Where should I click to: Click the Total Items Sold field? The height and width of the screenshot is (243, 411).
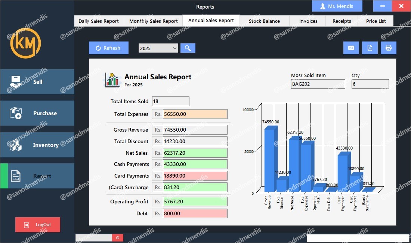click(170, 101)
